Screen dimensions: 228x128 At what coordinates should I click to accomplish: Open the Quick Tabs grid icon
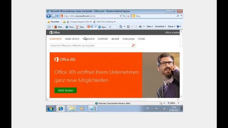click(49, 27)
